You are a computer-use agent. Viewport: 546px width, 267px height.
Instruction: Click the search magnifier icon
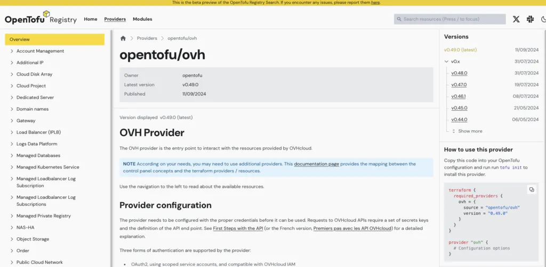tap(399, 20)
